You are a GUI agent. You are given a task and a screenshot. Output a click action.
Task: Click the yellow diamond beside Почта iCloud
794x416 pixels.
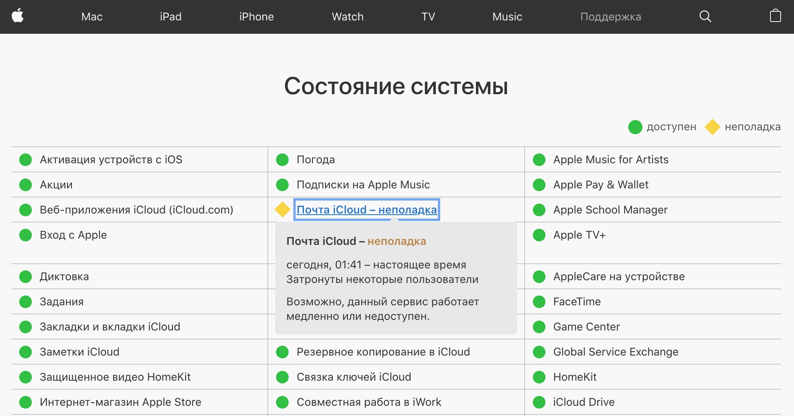click(x=282, y=210)
